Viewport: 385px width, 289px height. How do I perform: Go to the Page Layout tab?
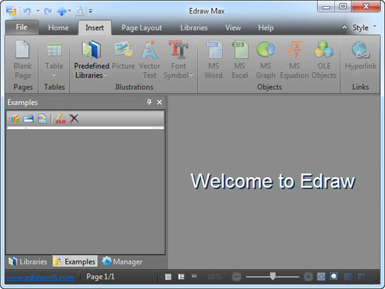(x=142, y=28)
